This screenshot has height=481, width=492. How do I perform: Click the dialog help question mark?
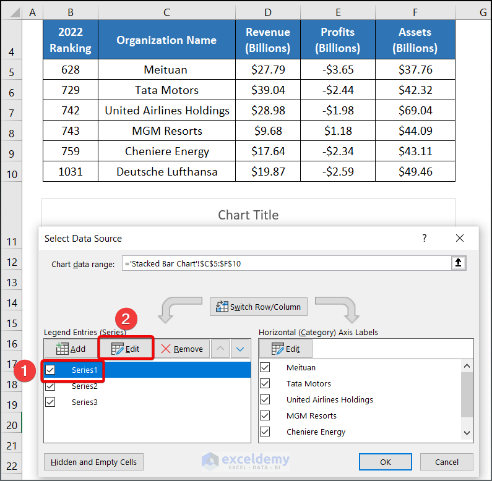(x=424, y=238)
